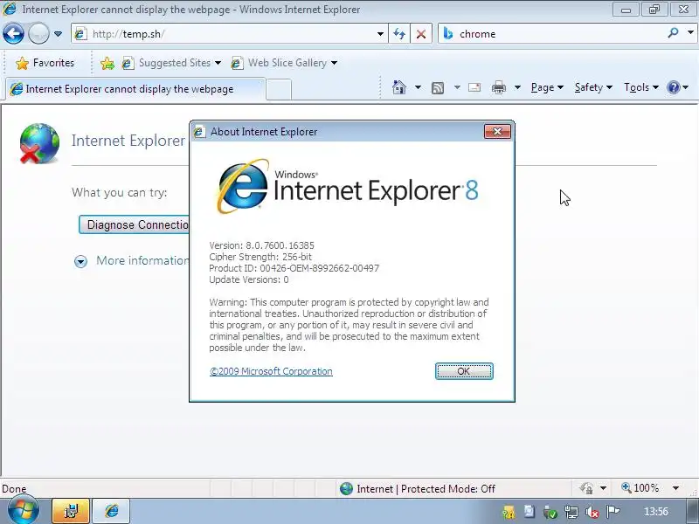The width and height of the screenshot is (699, 524).
Task: Click the Forward navigation button
Action: click(38, 34)
